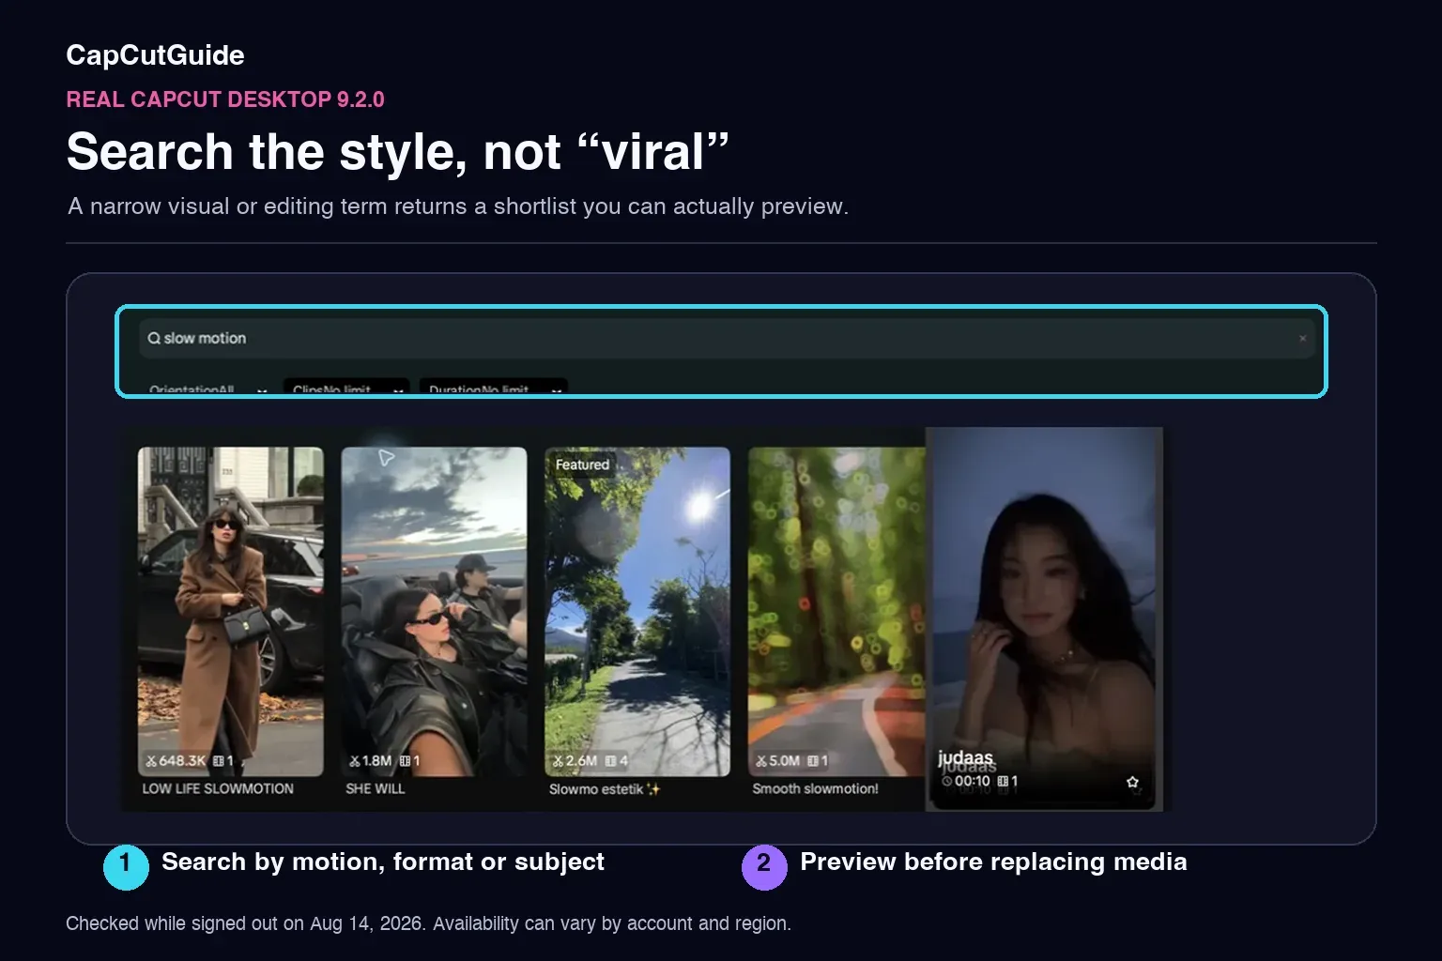Click the scissors icon next to 5.0M
This screenshot has width=1442, height=961.
[x=761, y=761]
